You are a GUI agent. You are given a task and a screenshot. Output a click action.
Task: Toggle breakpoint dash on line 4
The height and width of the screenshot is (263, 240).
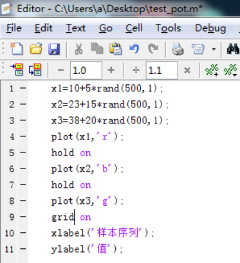[x=23, y=136]
